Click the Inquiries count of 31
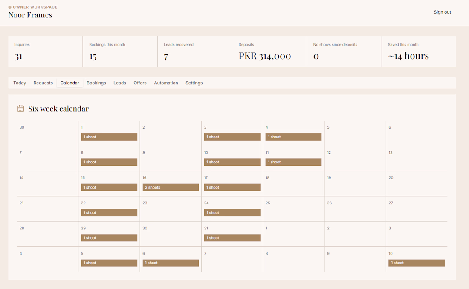The width and height of the screenshot is (469, 289). pyautogui.click(x=18, y=57)
